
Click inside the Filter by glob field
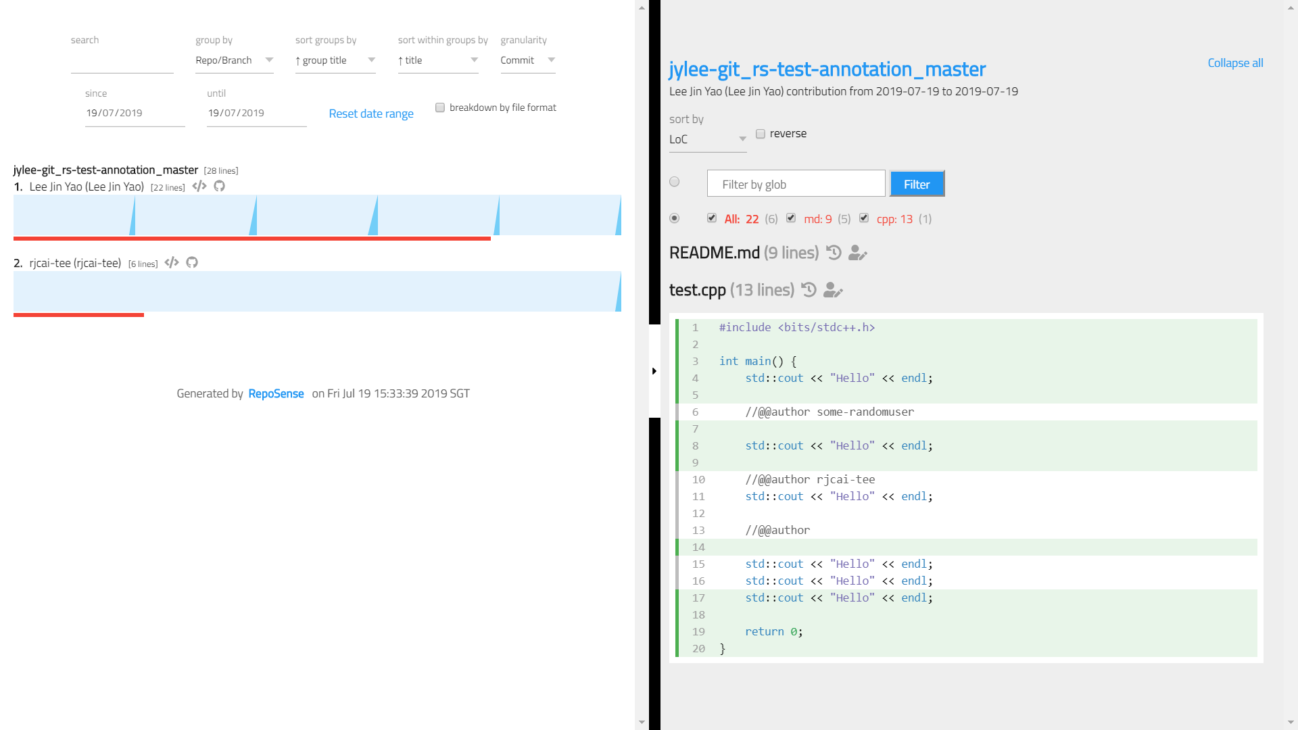tap(796, 183)
